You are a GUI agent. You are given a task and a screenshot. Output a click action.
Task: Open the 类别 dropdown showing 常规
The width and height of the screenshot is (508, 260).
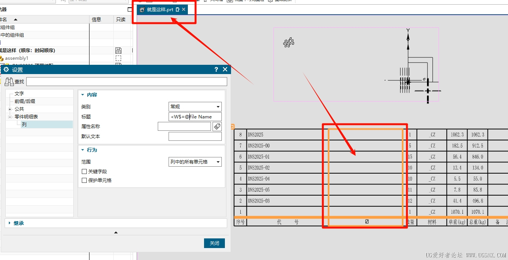point(195,106)
